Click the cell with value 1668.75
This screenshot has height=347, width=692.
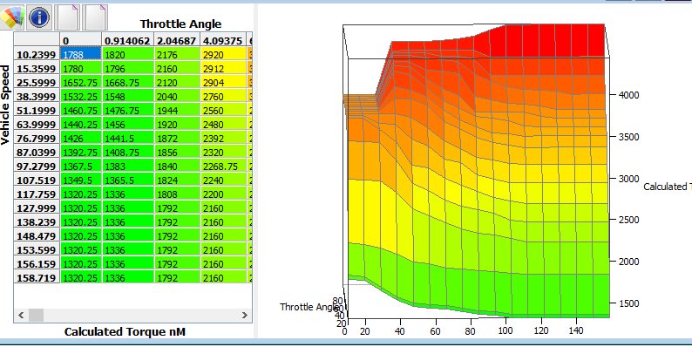tap(128, 83)
